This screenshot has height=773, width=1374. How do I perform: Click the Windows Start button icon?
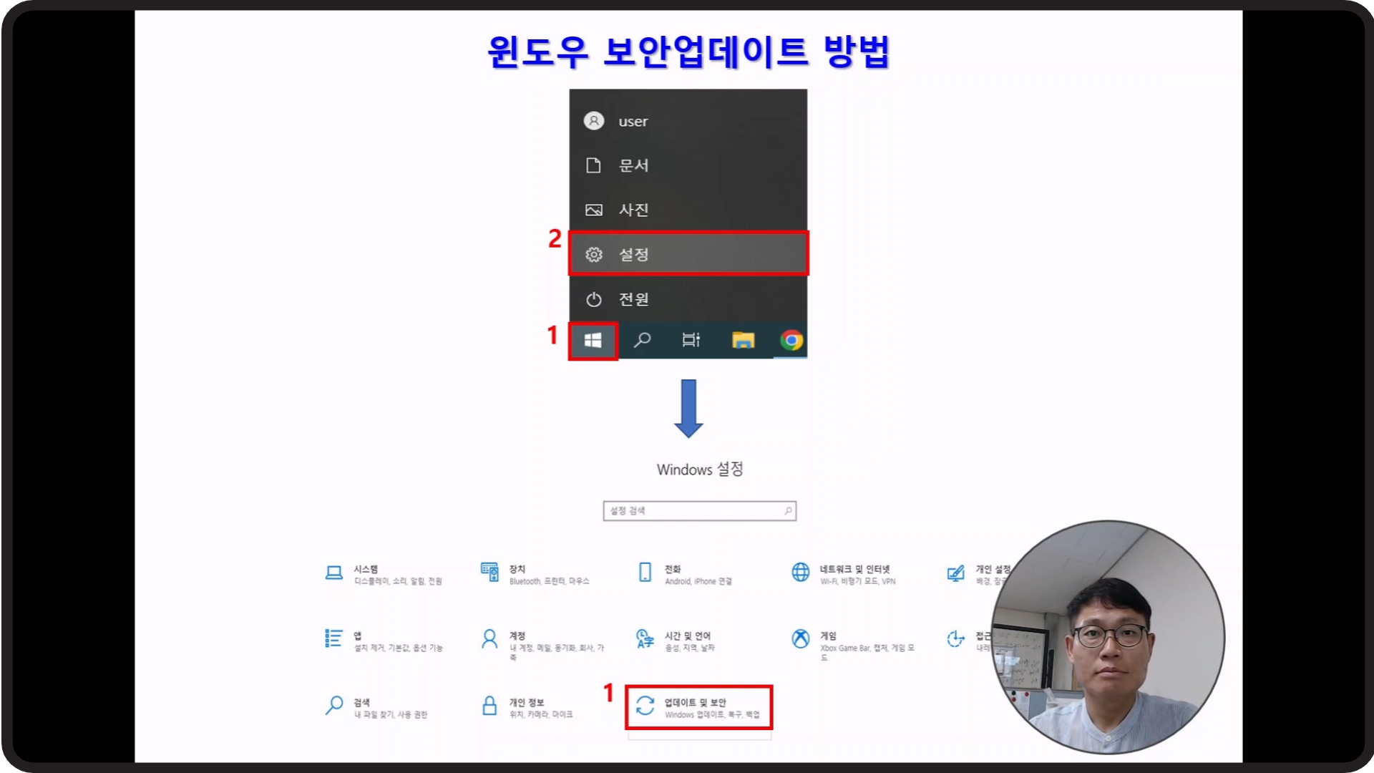pyautogui.click(x=593, y=341)
